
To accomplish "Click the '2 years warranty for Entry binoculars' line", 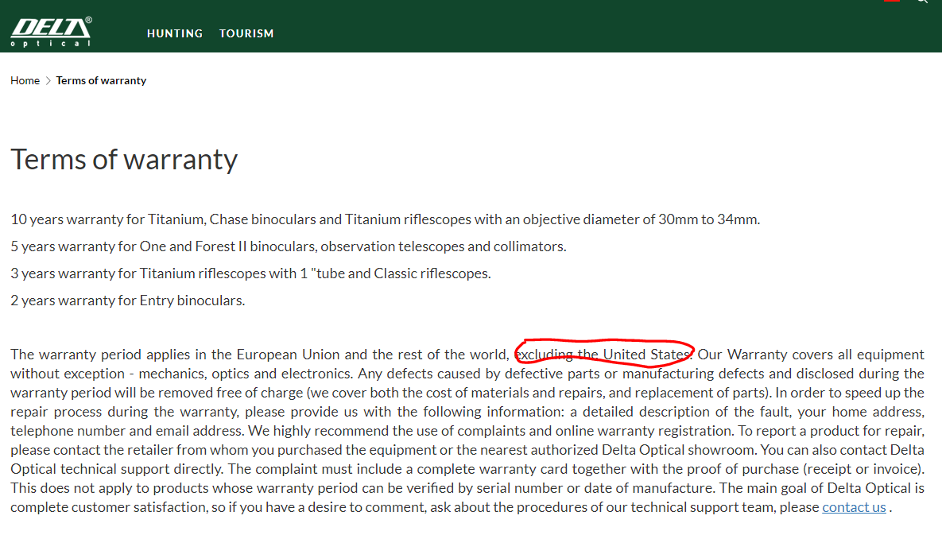I will [127, 300].
